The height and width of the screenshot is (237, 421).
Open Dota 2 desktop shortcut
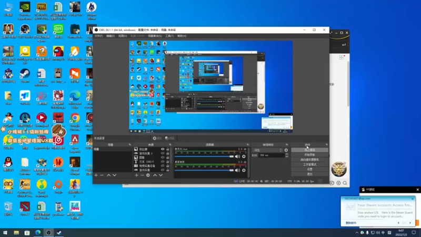25,209
